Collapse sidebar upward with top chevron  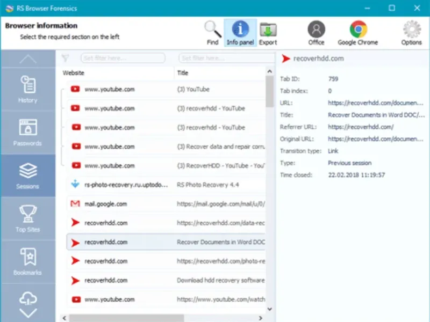pyautogui.click(x=28, y=58)
